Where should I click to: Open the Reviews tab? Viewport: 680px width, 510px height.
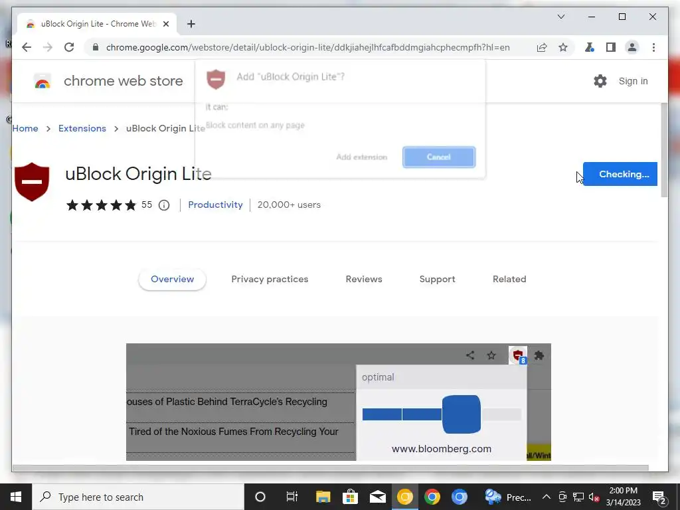[364, 280]
